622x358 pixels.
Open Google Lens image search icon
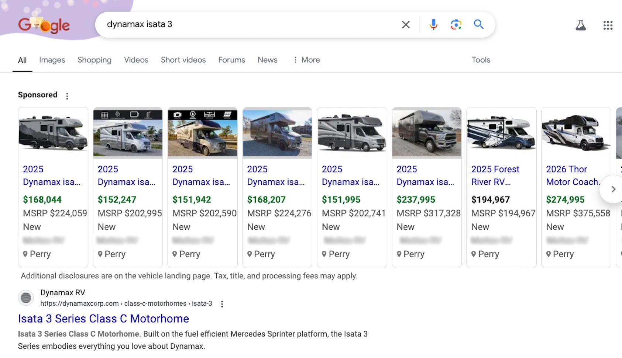[456, 25]
